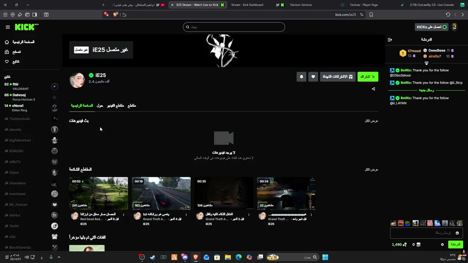This screenshot has height=263, width=468.
Task: Close the iE25 Stream browser tab
Action: click(x=172, y=5)
